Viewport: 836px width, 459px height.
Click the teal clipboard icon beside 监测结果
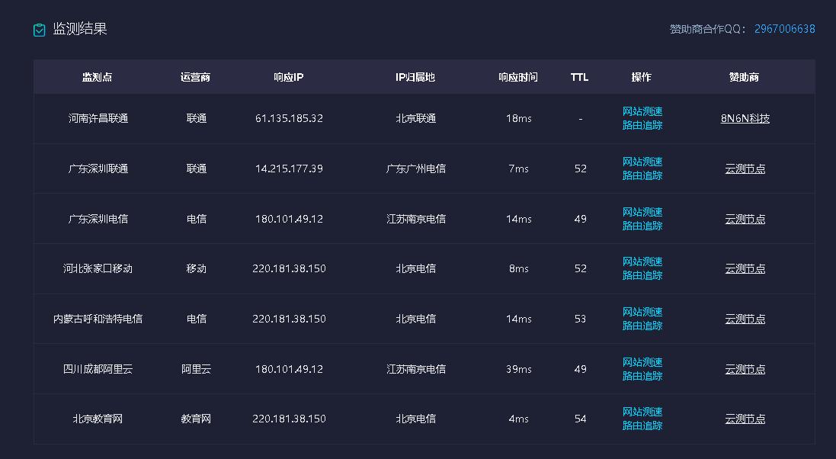click(x=37, y=30)
